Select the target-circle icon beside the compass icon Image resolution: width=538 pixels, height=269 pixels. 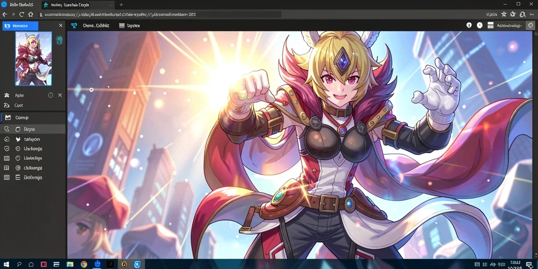coord(18,149)
